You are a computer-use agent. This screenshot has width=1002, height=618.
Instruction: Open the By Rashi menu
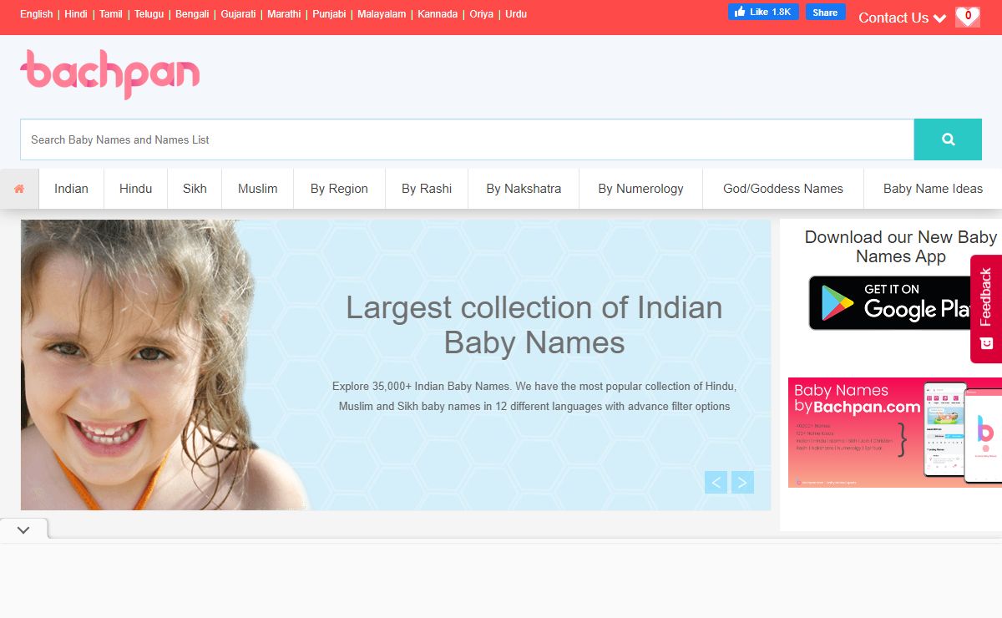coord(427,189)
